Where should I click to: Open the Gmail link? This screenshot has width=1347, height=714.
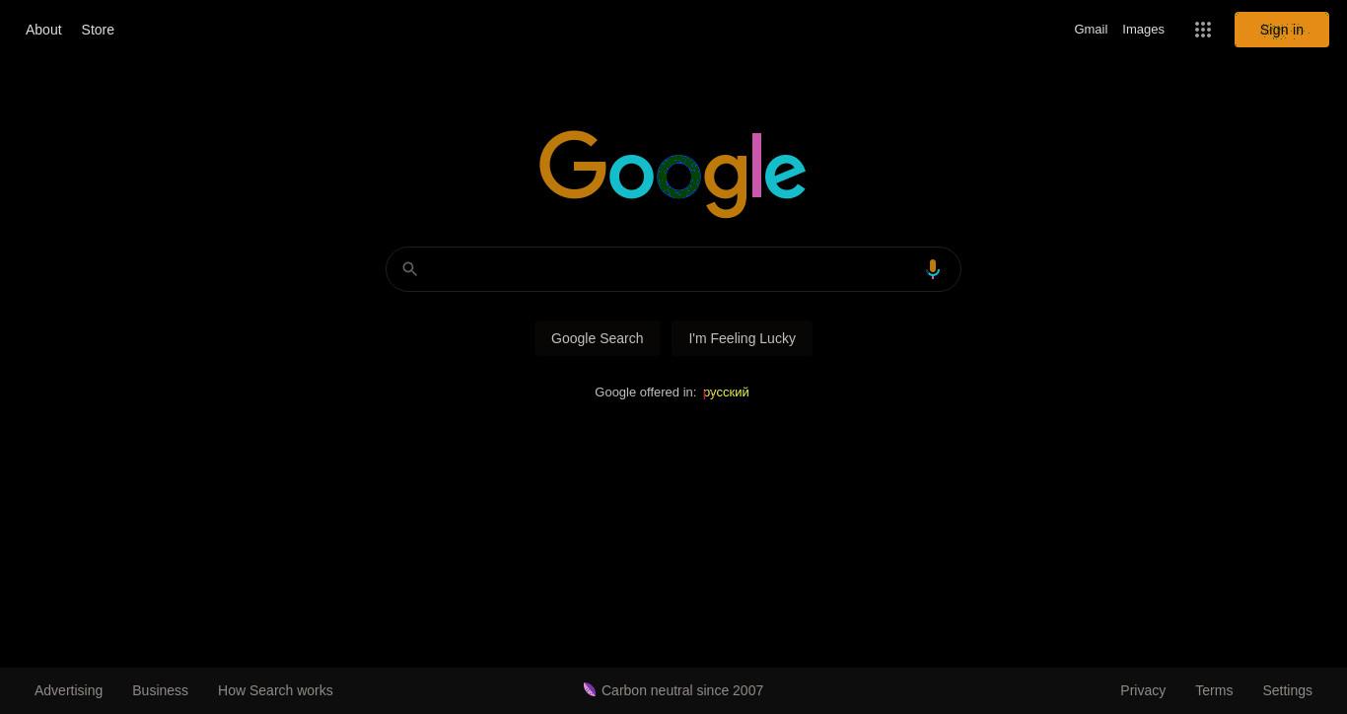1091,30
